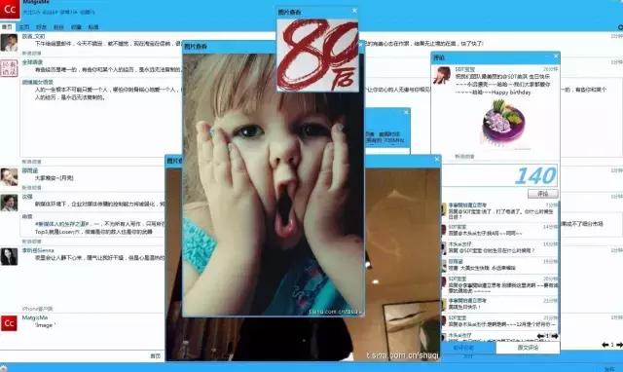Switch to the 收藏 navigation tab
The image size is (623, 372).
coord(76,27)
